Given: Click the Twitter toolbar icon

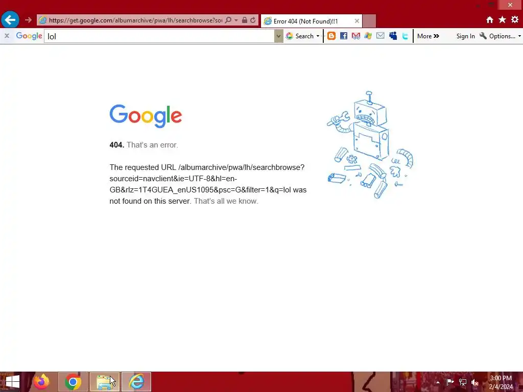Looking at the screenshot, I should point(405,36).
